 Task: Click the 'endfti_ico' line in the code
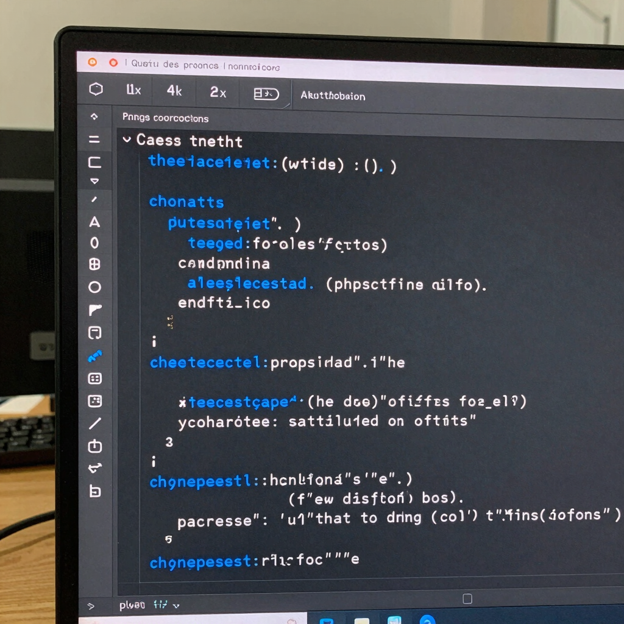224,303
